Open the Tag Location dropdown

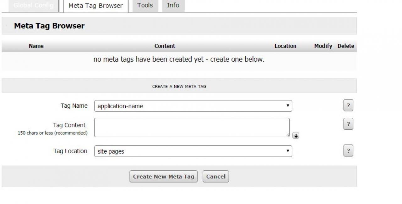(193, 151)
